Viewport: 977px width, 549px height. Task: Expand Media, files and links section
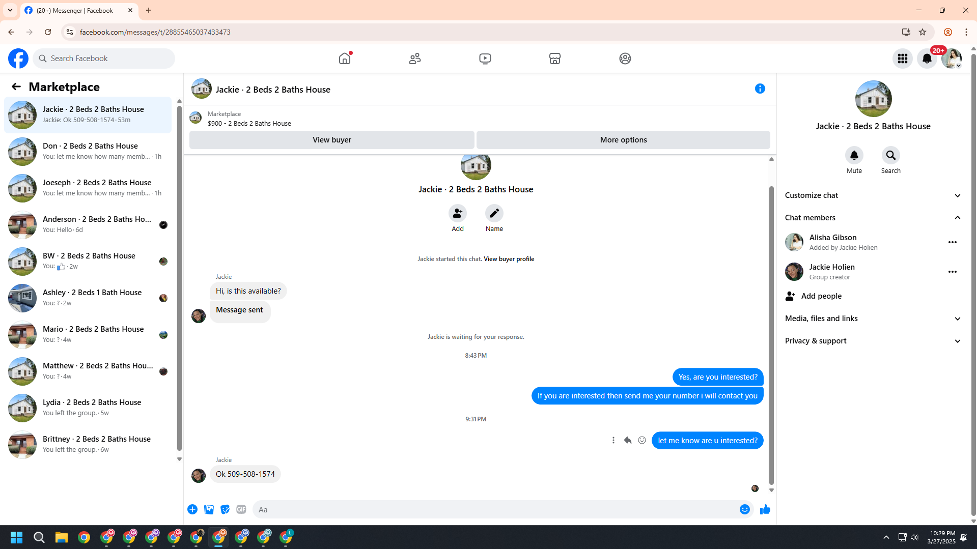tap(874, 319)
